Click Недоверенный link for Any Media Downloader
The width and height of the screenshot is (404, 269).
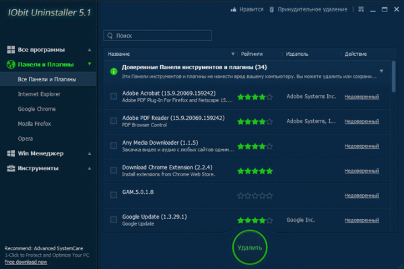point(362,146)
